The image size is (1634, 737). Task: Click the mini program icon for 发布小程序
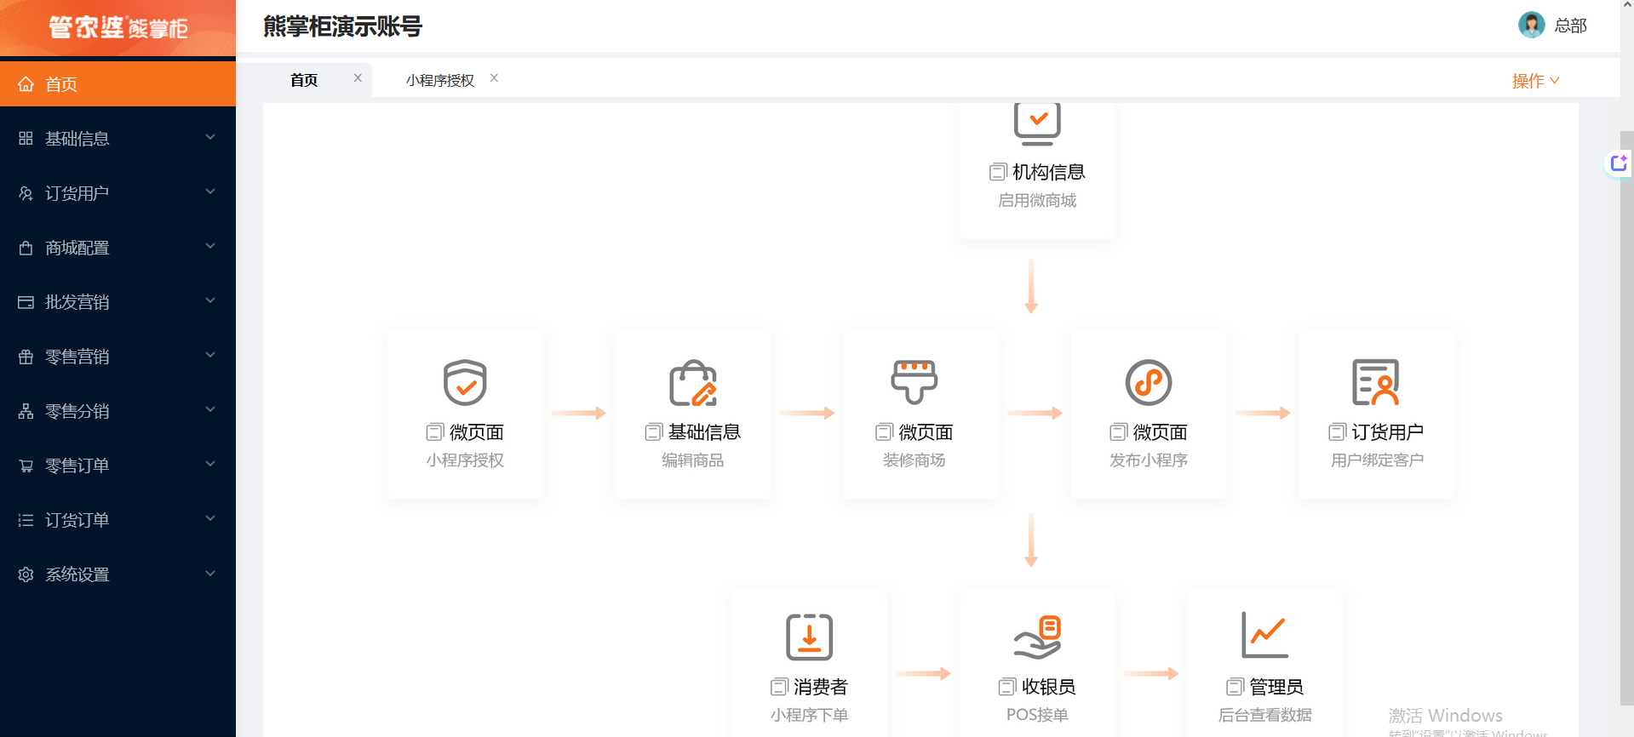click(x=1149, y=382)
